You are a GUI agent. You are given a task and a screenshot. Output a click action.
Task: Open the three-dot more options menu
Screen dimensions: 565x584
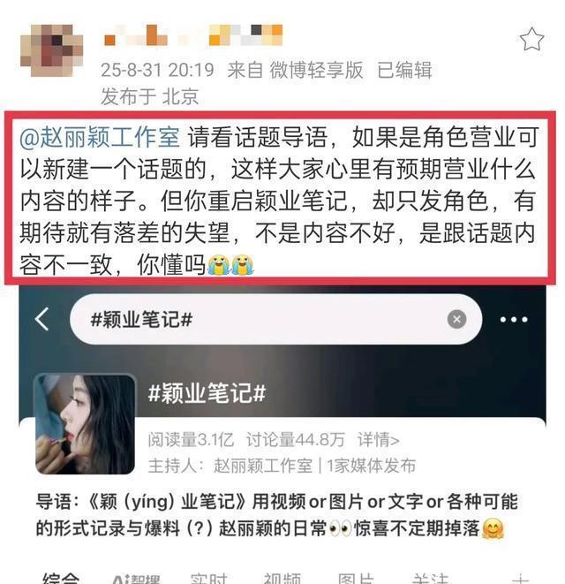514,320
